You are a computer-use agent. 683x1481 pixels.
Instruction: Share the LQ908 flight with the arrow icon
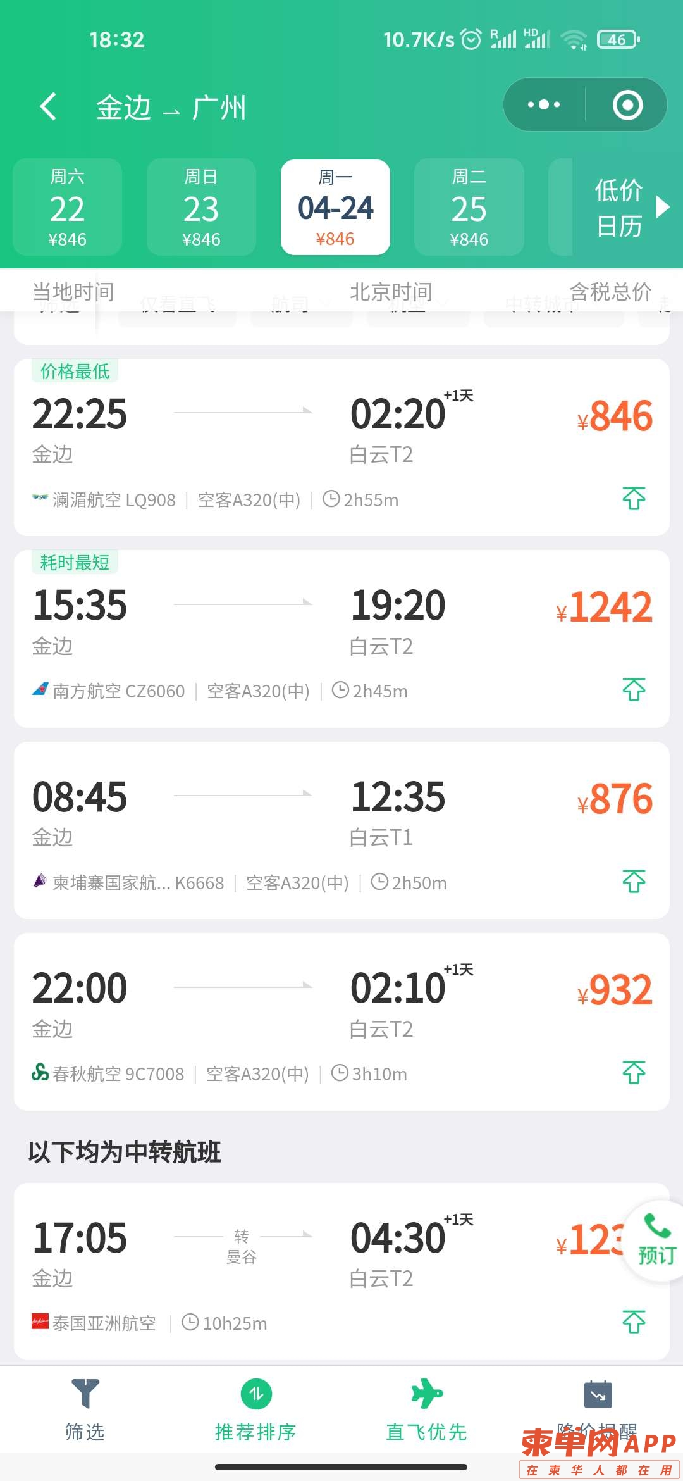click(x=634, y=498)
